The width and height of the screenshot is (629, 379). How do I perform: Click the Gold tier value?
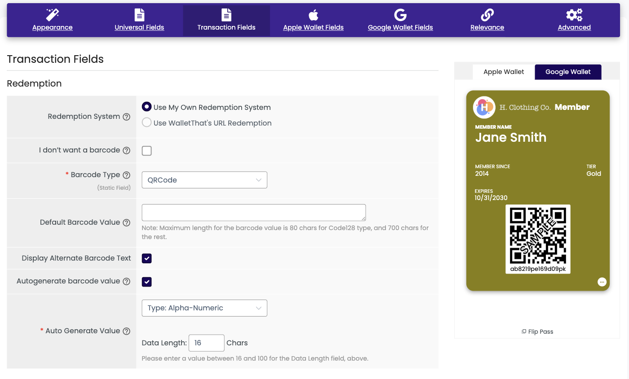click(594, 174)
